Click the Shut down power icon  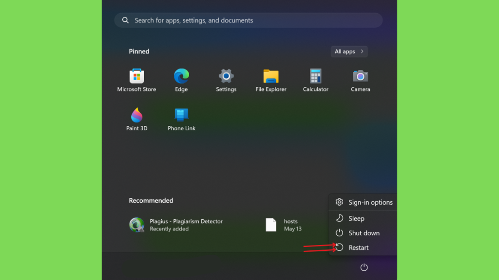pos(339,233)
